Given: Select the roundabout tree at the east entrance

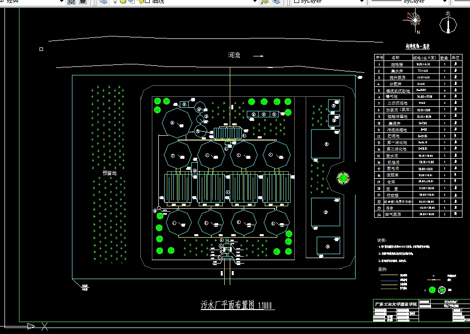Looking at the screenshot, I should pyautogui.click(x=343, y=178).
